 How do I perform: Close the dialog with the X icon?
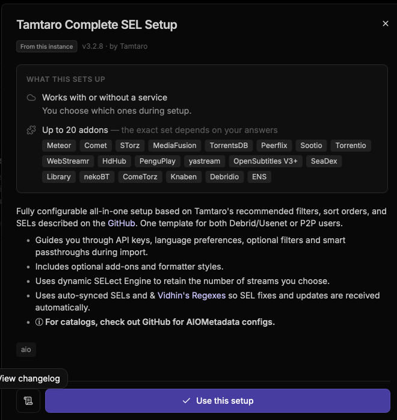coord(385,24)
